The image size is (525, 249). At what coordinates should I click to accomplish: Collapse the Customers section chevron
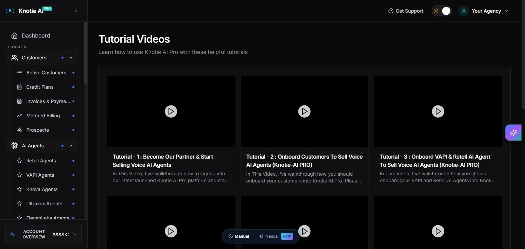pos(71,58)
